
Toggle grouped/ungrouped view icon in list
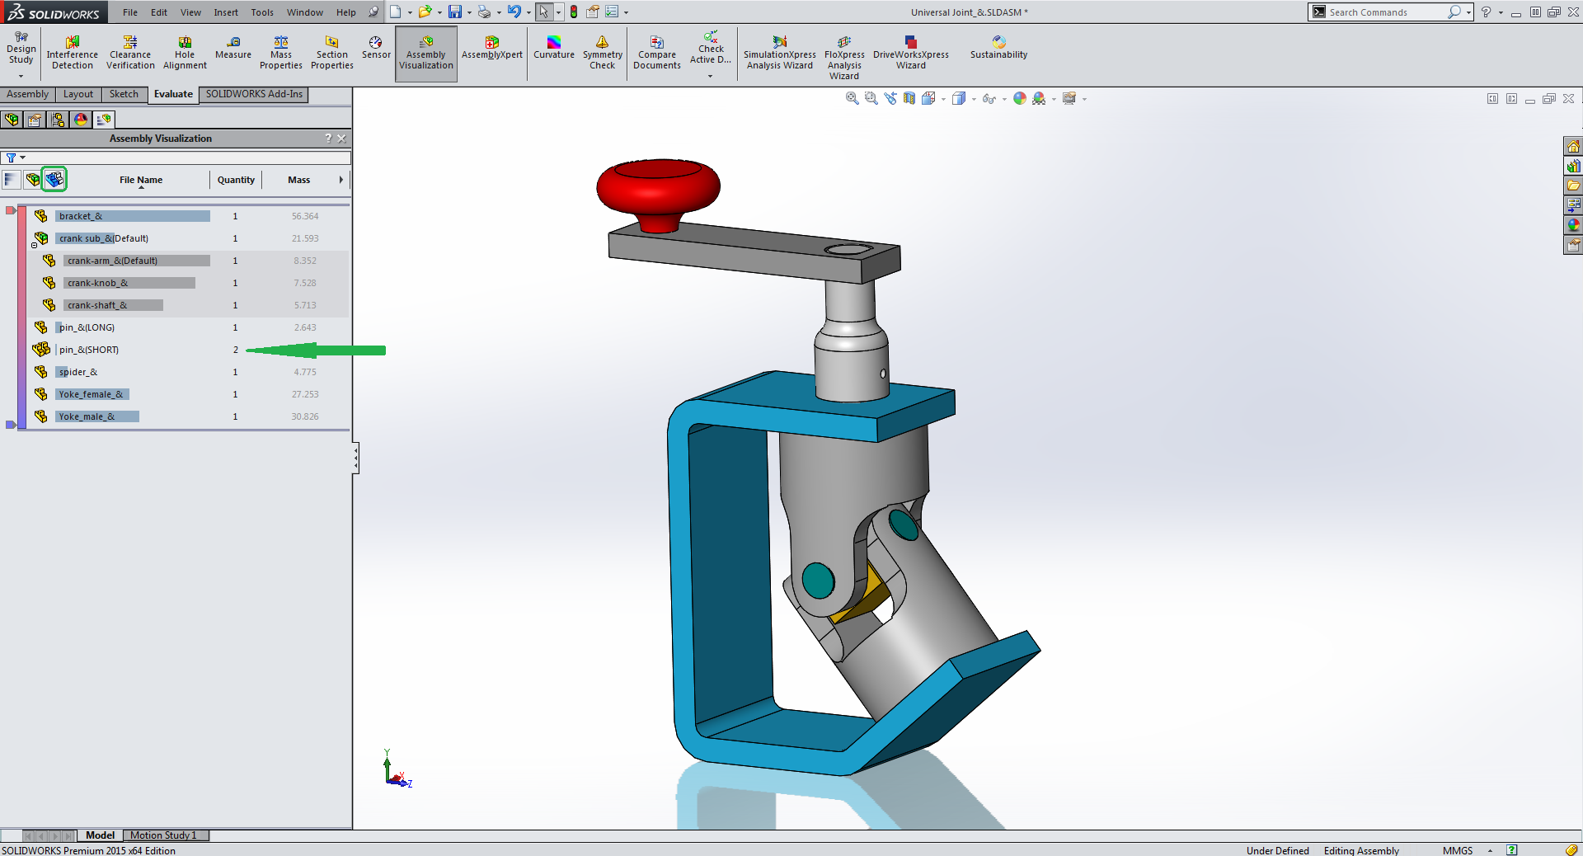[54, 180]
